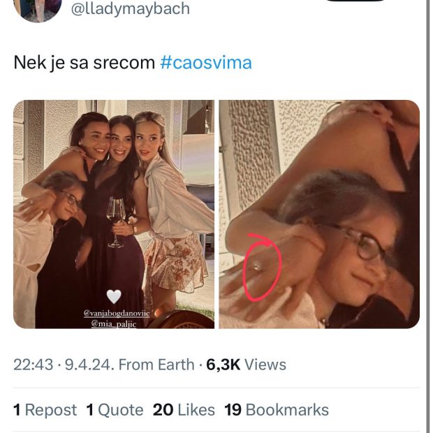433x433 pixels.
Task: Click the wine glass in left photo
Action: coord(116,222)
